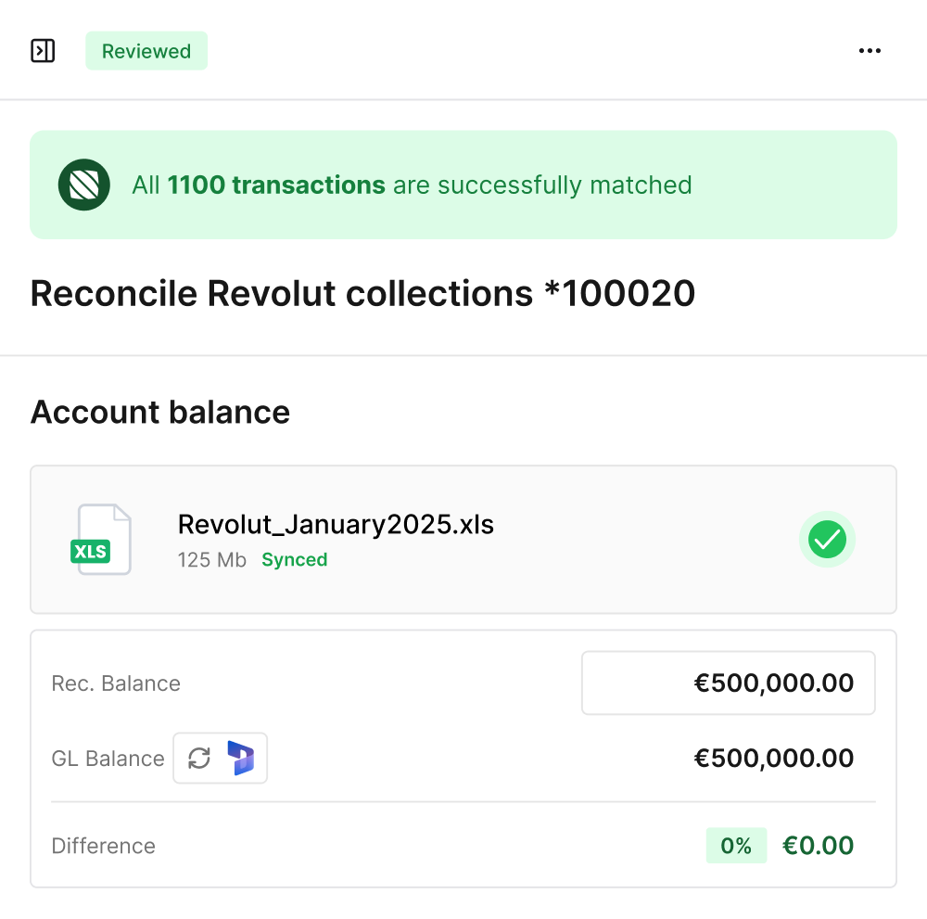Click the green checkmark on file card
The height and width of the screenshot is (919, 927).
click(x=827, y=540)
